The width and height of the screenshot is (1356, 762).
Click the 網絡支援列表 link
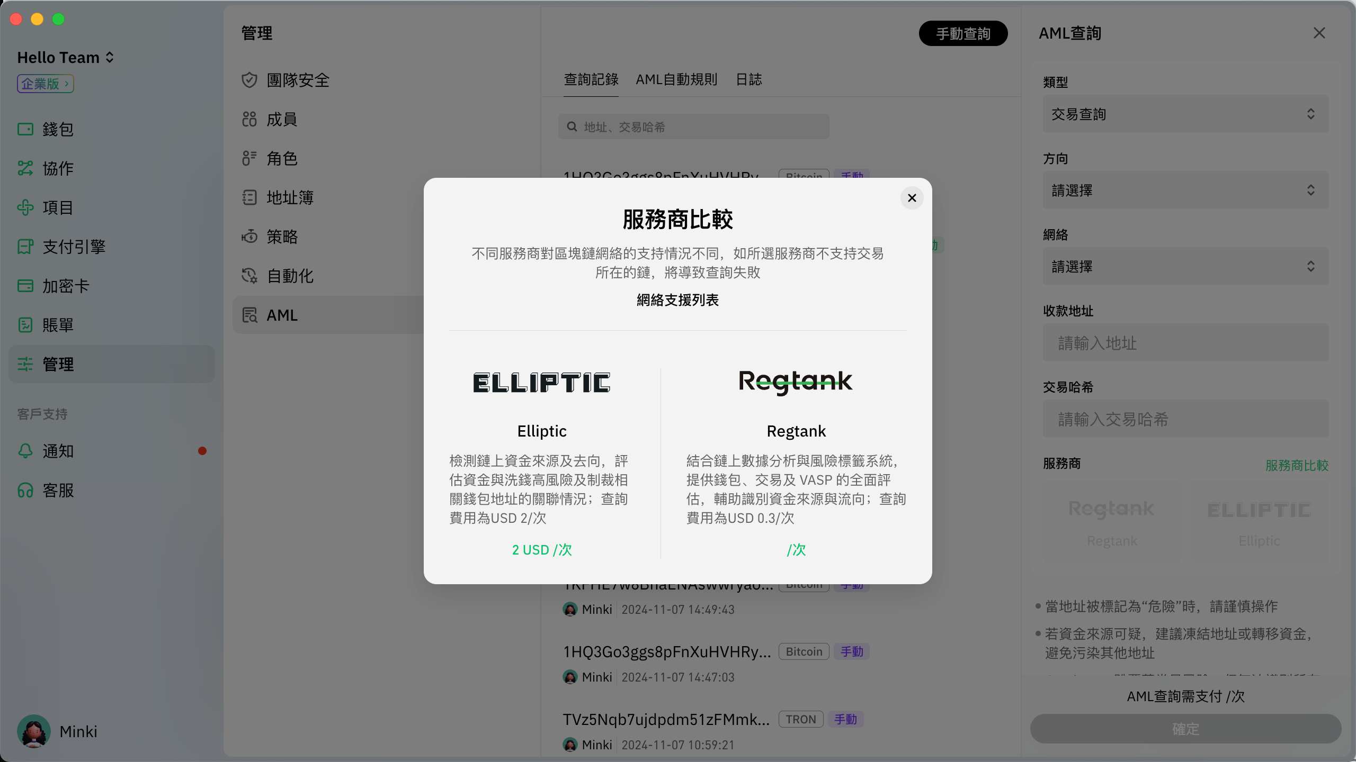pyautogui.click(x=677, y=300)
